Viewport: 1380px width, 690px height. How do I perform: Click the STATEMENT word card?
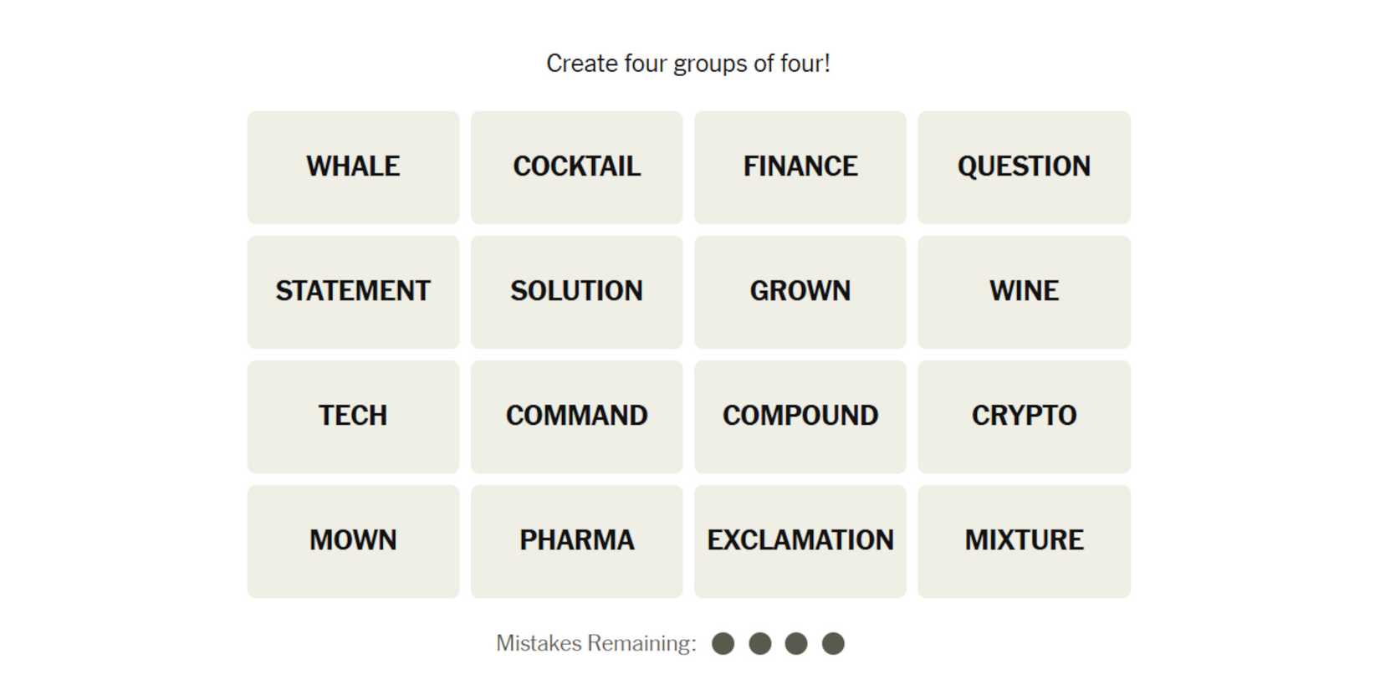click(353, 292)
